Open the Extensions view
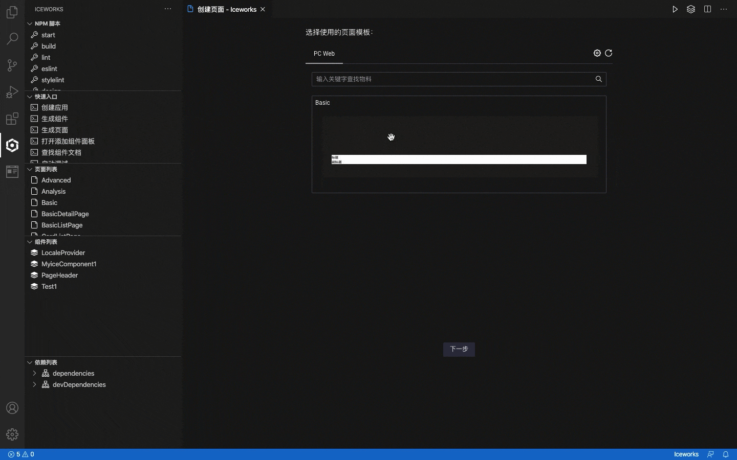The image size is (737, 460). [x=12, y=119]
